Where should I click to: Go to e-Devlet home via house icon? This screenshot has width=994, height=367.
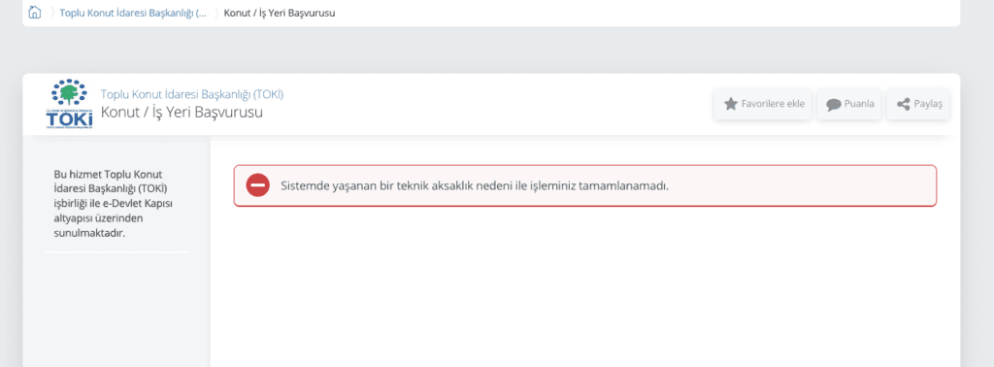point(35,12)
